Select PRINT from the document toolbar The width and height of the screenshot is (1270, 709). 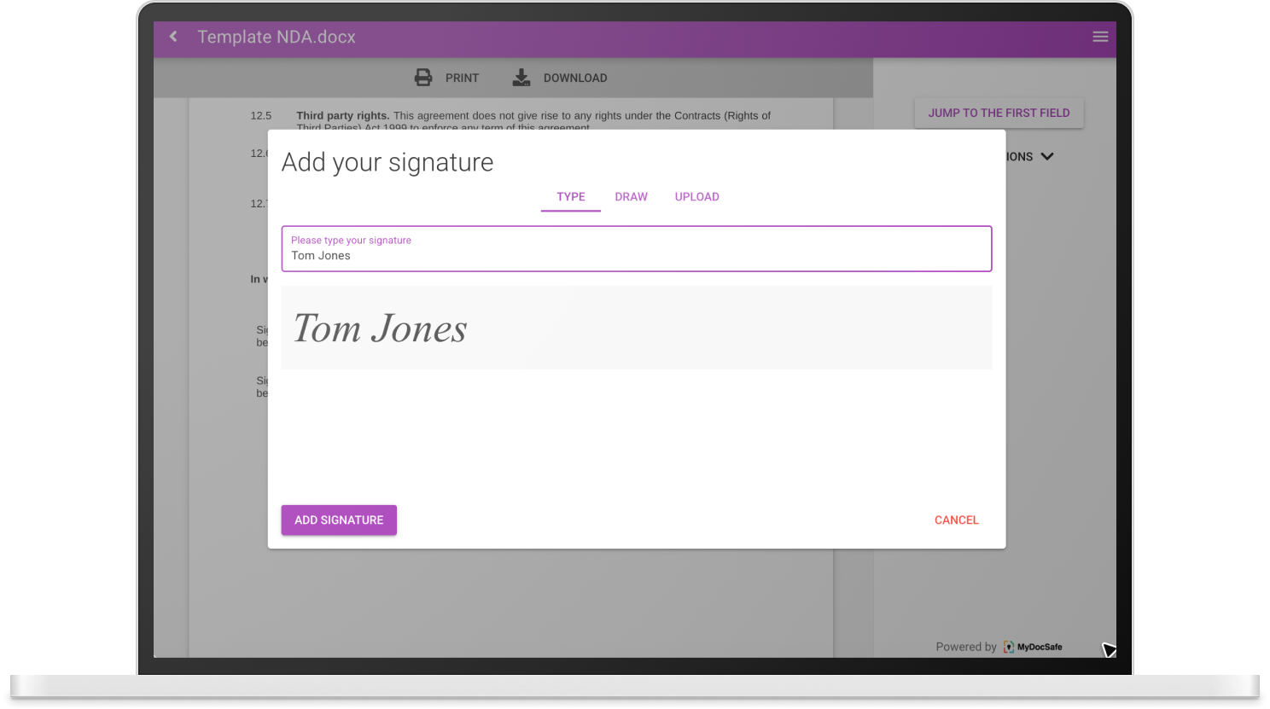point(461,78)
